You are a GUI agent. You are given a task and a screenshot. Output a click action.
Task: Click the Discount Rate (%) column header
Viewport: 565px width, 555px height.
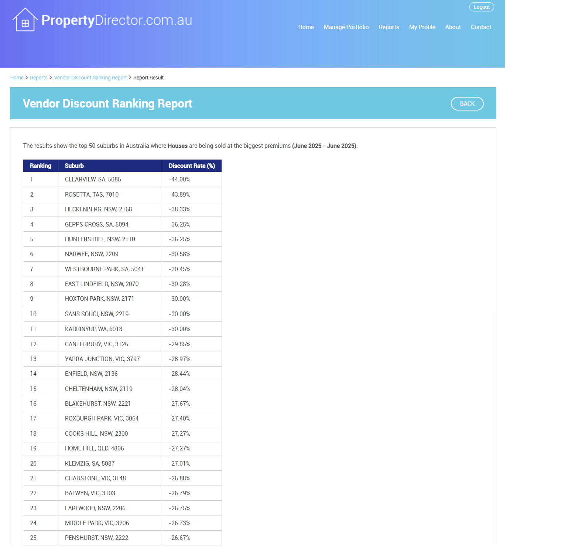point(192,166)
